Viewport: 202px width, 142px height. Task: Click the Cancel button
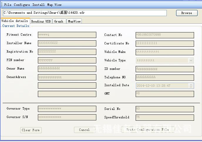point(84,130)
